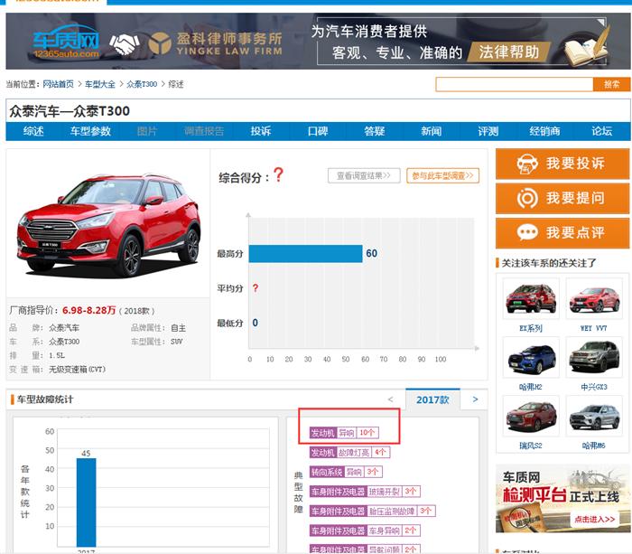Switch to the 论坛 tab
This screenshot has height=554, width=632.
point(602,131)
